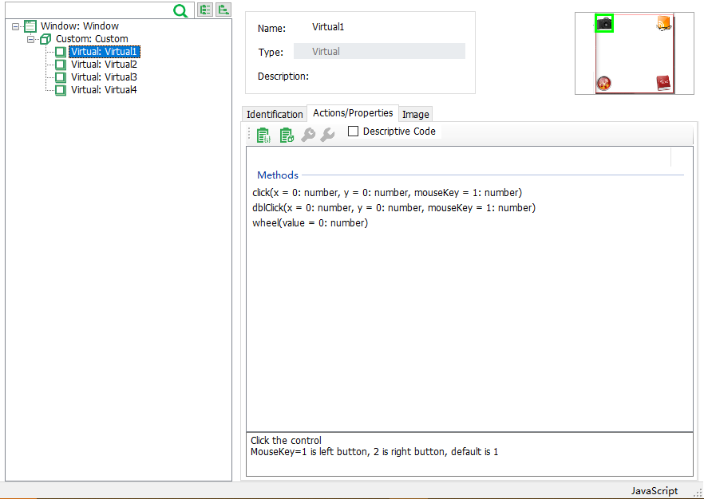Screen dimensions: 704x499
Task: Click the Name field showing Virtual1
Action: (328, 27)
